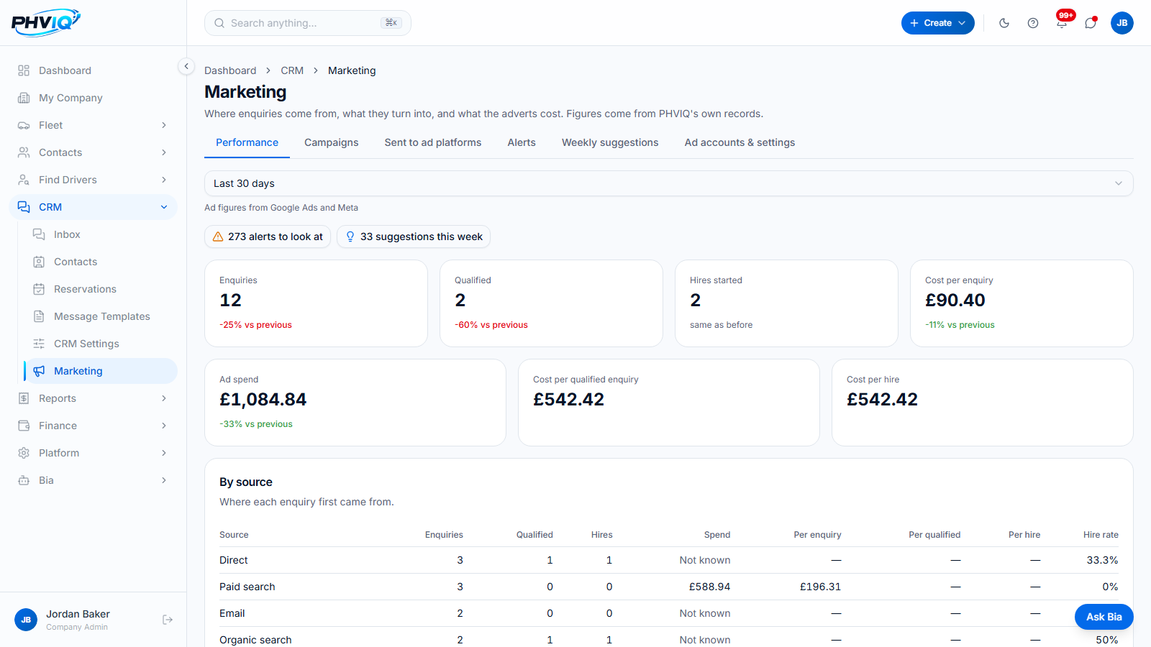Viewport: 1151px width, 647px height.
Task: Open the Ad accounts & settings tab
Action: 740,142
